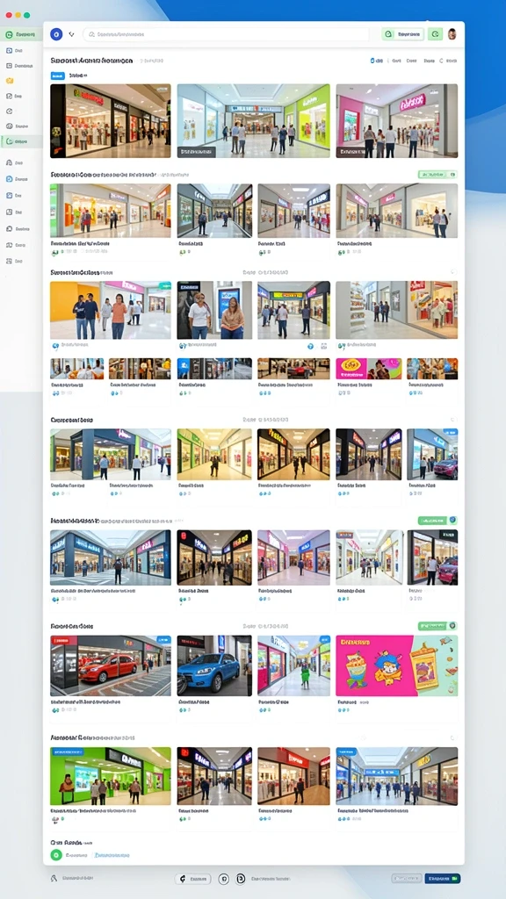Open the pink cartoon illustration banner thumbnail
This screenshot has width=506, height=899.
point(397,665)
